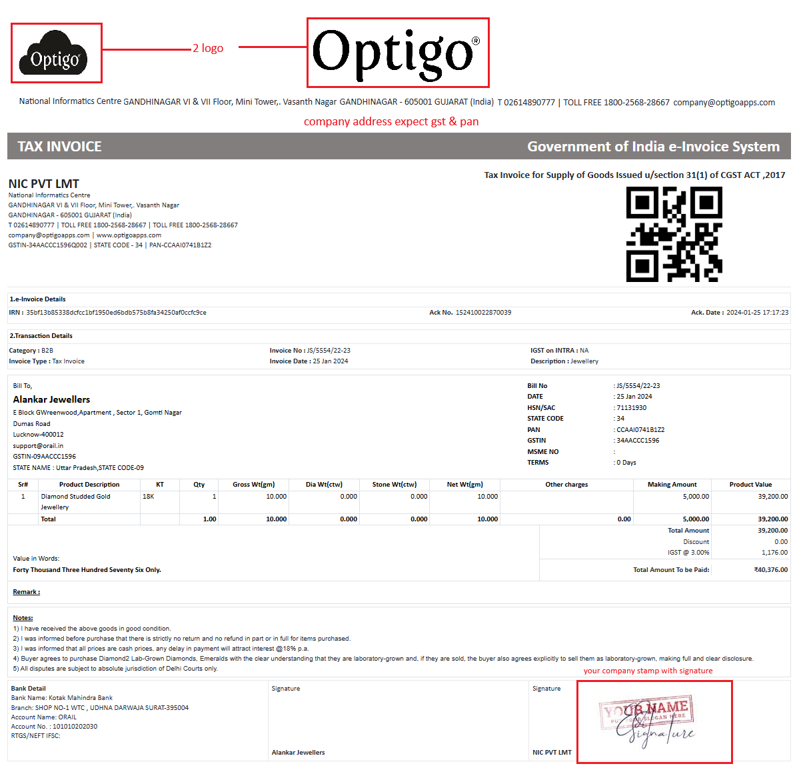The height and width of the screenshot is (772, 803).
Task: Click the underlined Notes heading
Action: coord(23,618)
